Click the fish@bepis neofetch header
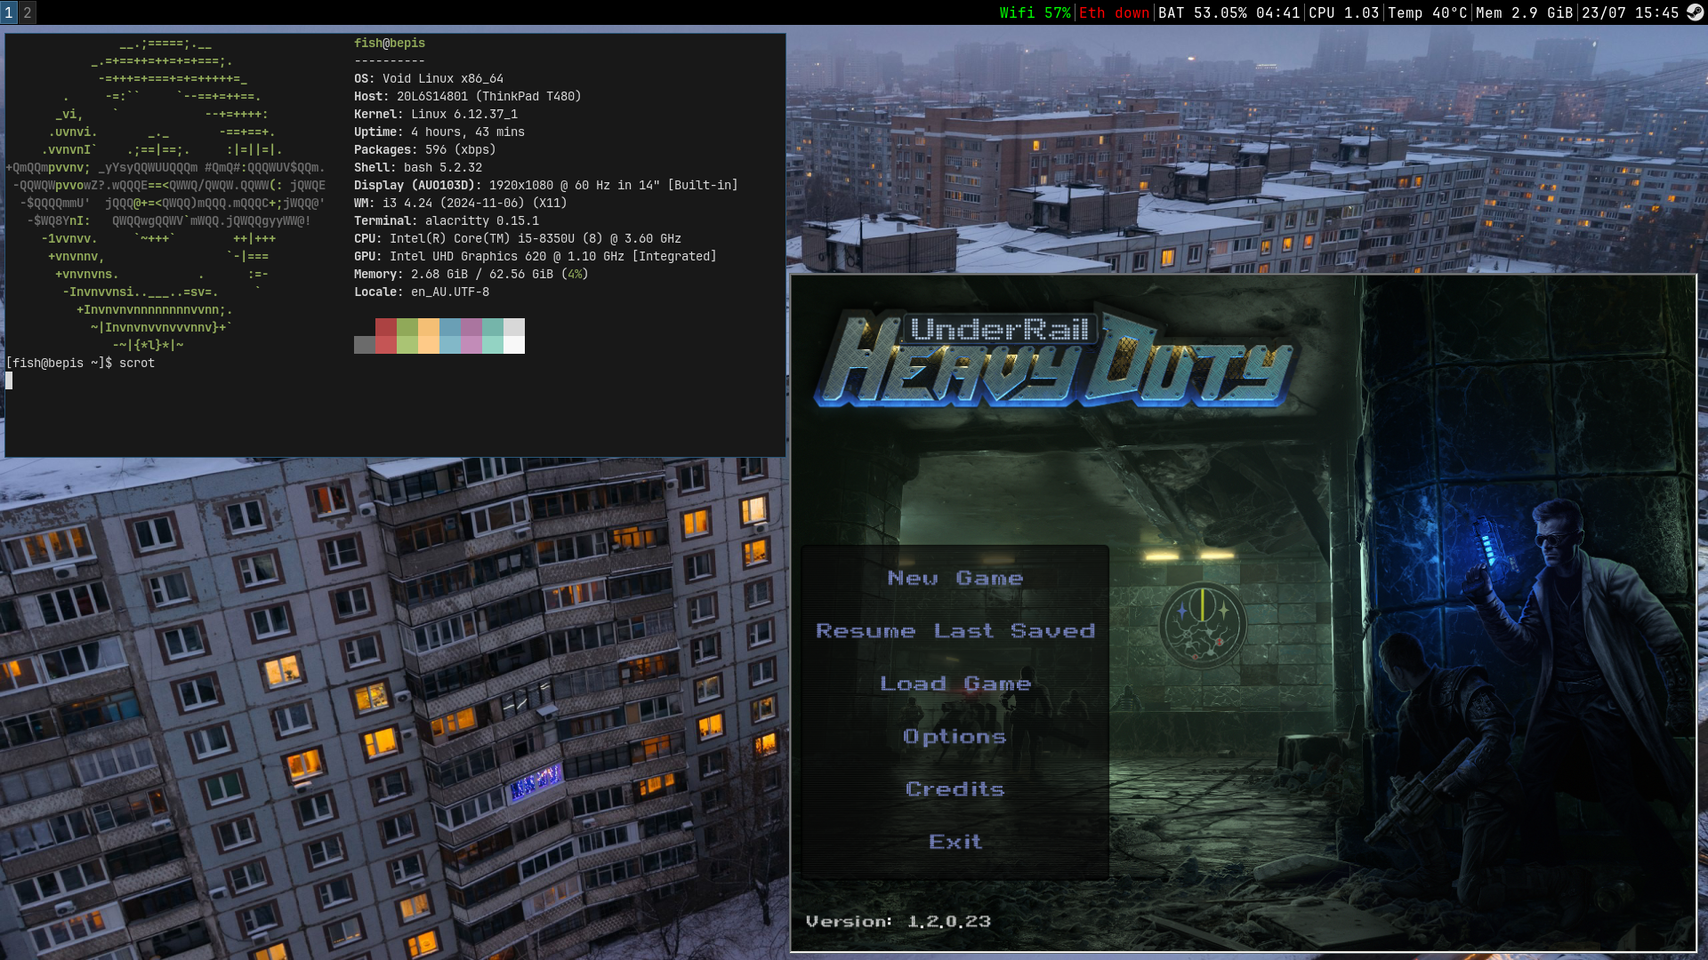 (390, 43)
